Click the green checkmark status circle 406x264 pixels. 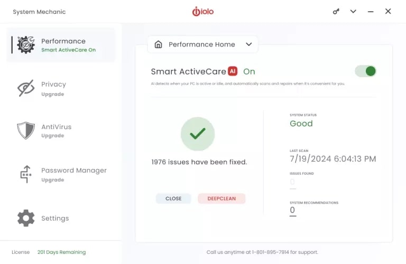pyautogui.click(x=198, y=134)
